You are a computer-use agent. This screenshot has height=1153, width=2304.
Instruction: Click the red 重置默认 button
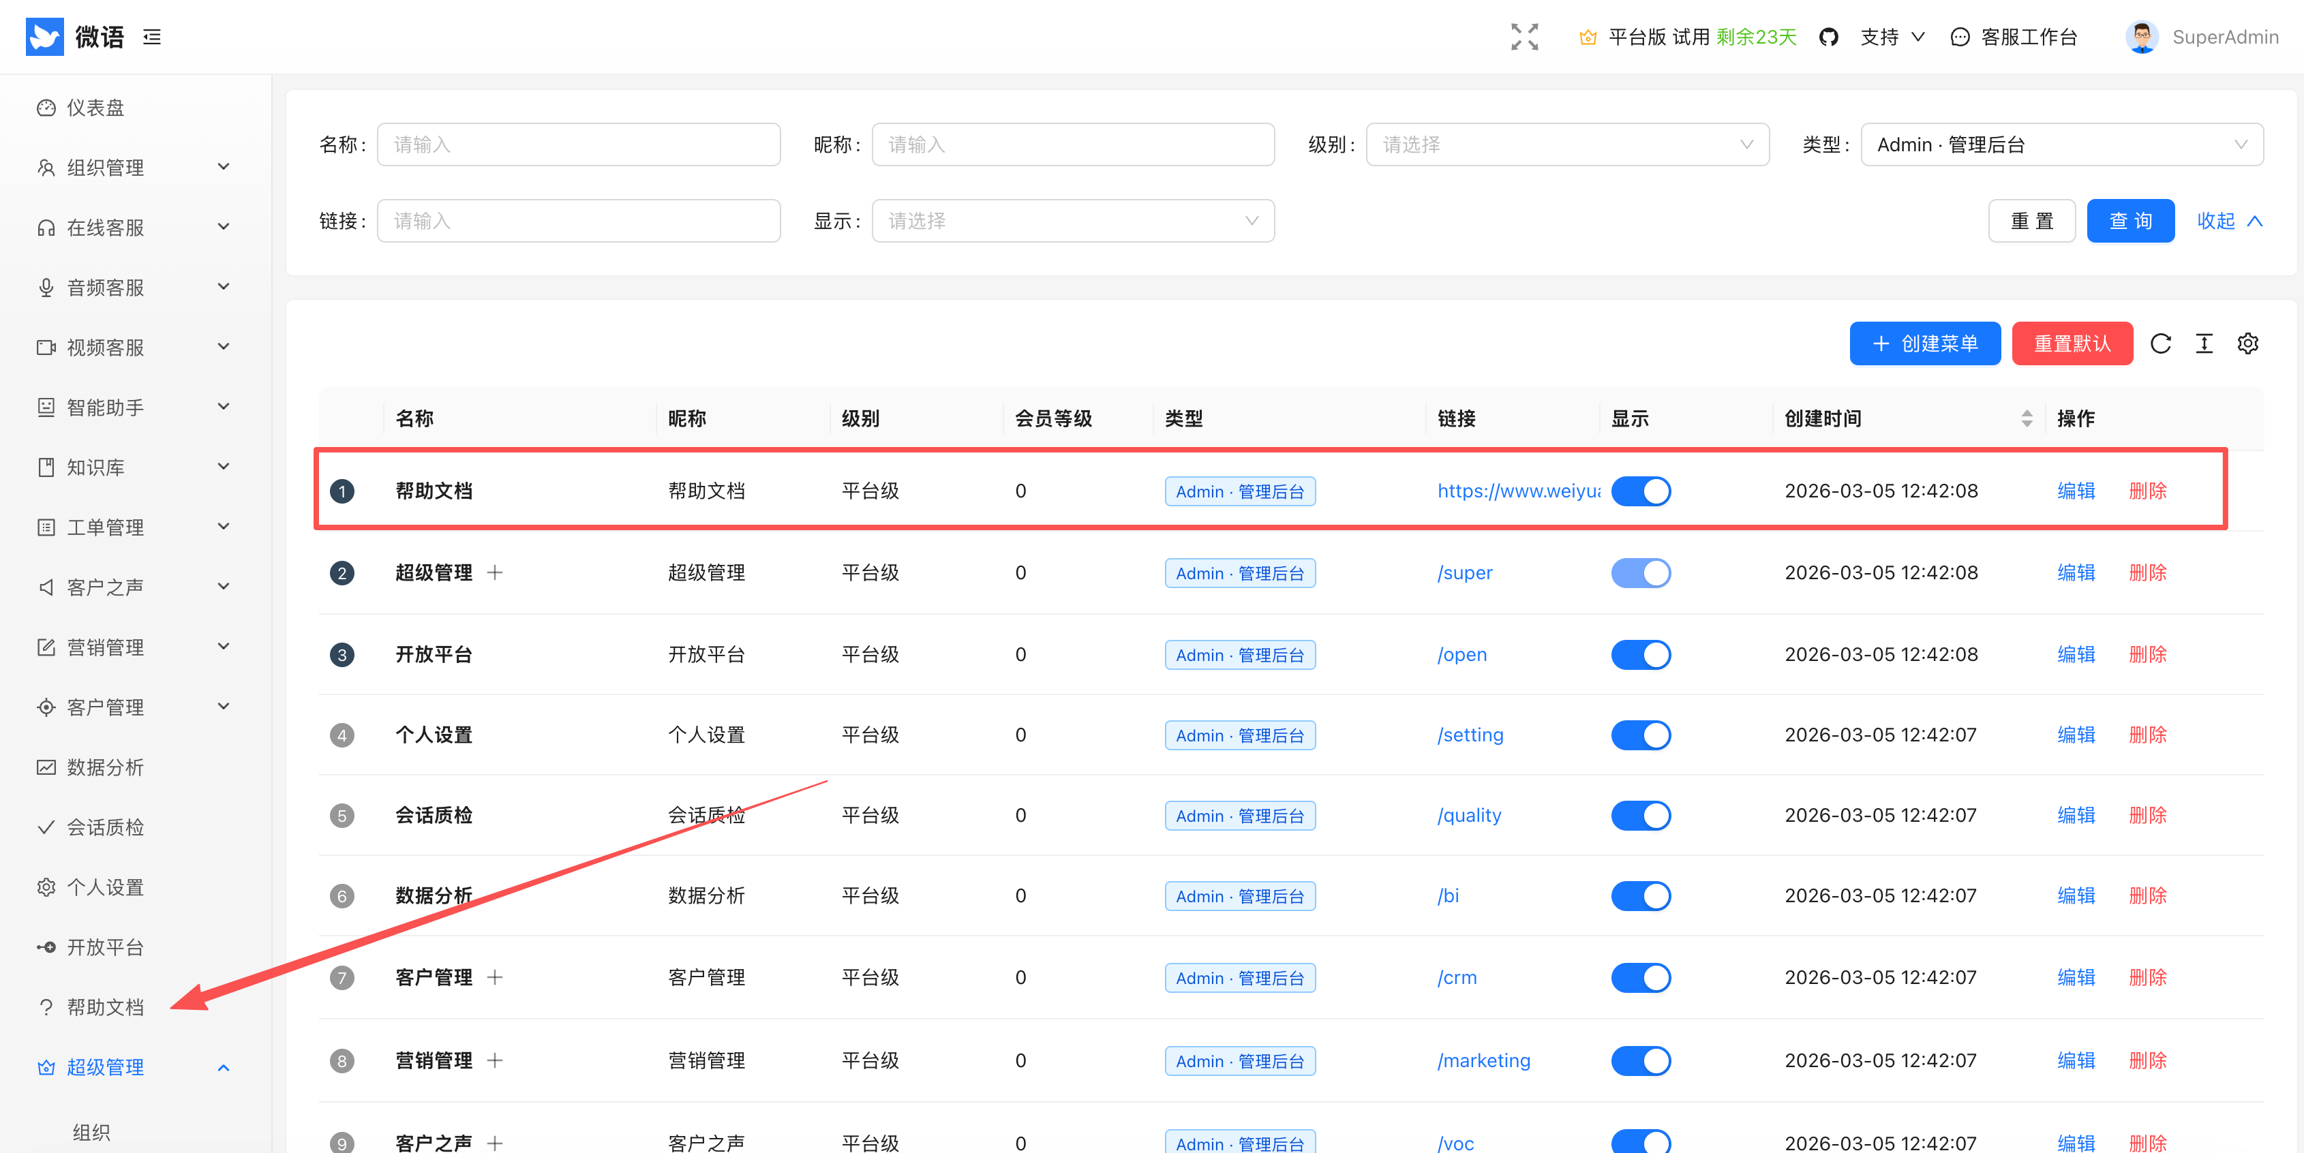2072,343
